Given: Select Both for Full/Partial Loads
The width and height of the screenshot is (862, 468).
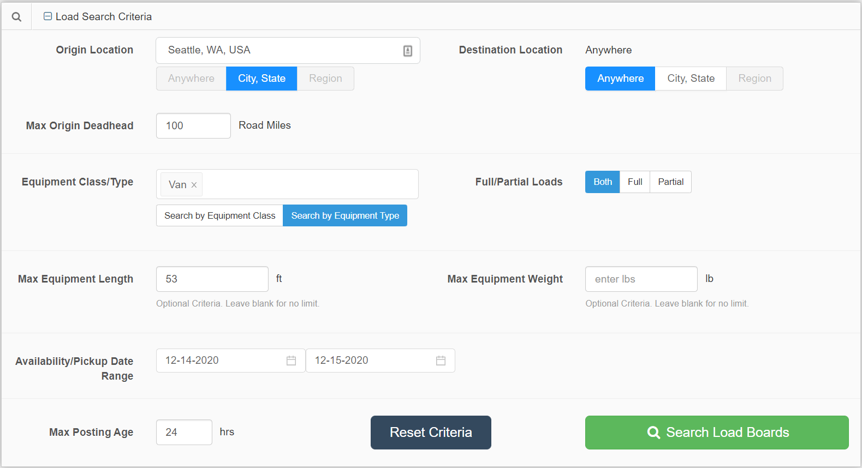Looking at the screenshot, I should point(603,182).
